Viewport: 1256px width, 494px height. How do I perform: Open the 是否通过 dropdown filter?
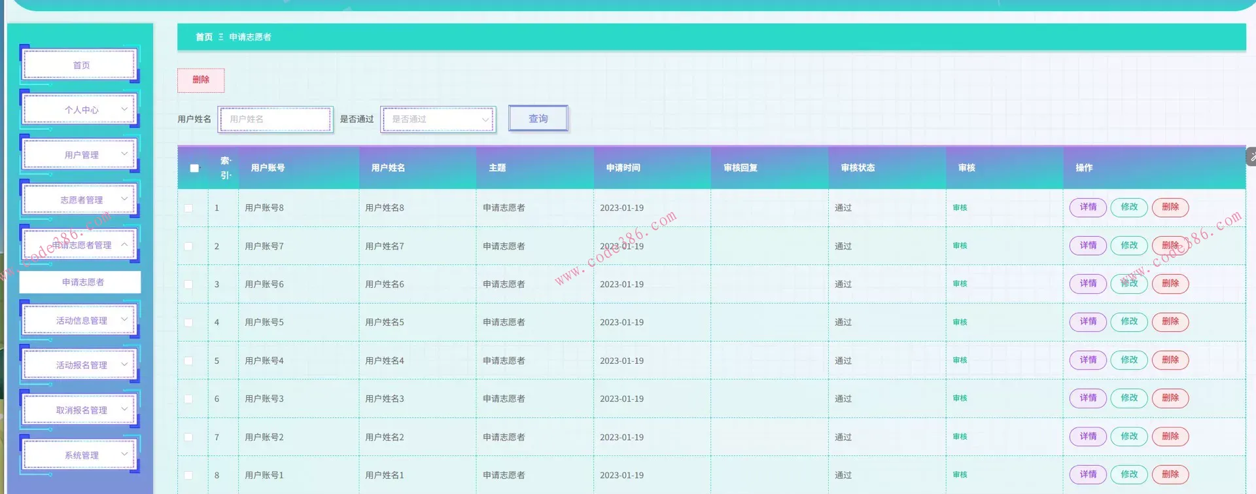click(x=438, y=119)
